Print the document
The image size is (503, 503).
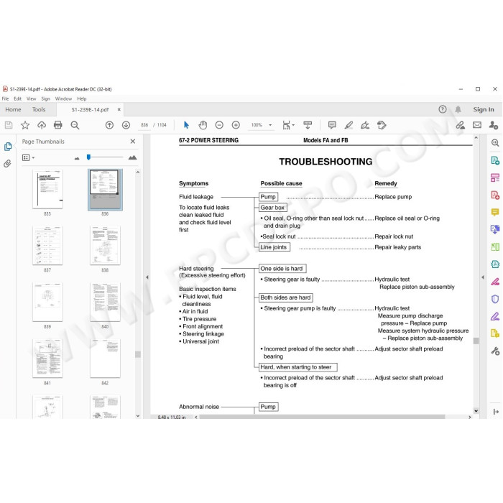(x=58, y=125)
